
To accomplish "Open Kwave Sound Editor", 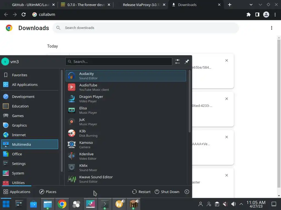I will [x=126, y=179].
